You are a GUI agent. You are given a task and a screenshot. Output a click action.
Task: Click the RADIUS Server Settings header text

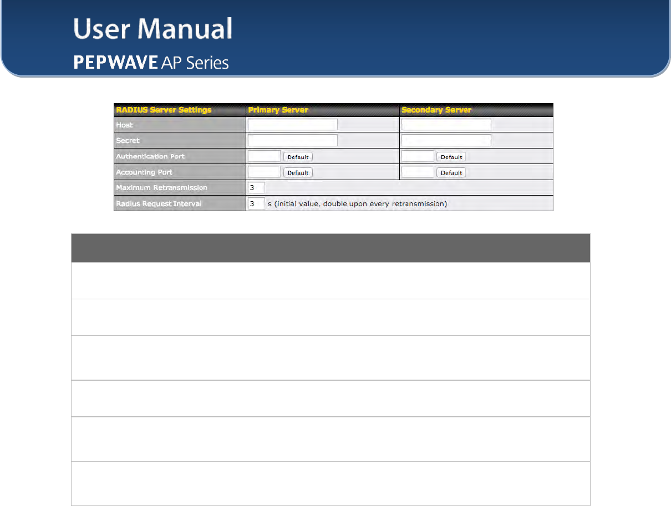click(x=164, y=110)
